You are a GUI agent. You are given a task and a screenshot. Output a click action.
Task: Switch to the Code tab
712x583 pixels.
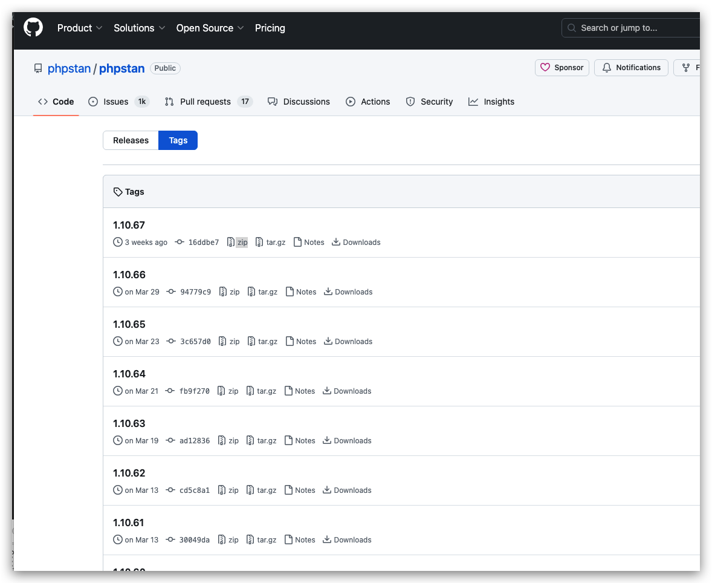point(56,102)
